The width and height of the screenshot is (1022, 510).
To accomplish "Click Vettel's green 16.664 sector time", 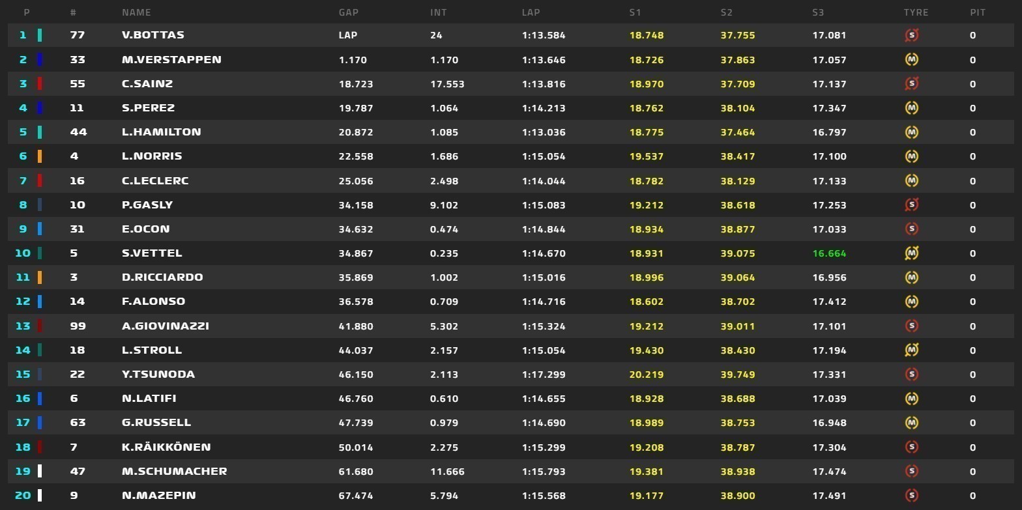I will tap(829, 253).
